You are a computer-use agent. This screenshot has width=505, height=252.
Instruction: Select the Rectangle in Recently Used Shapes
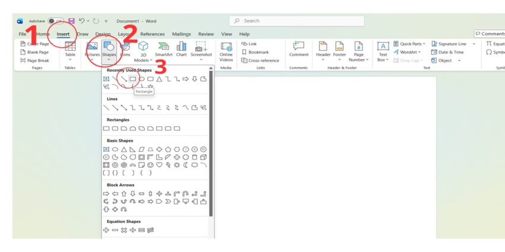pos(133,79)
